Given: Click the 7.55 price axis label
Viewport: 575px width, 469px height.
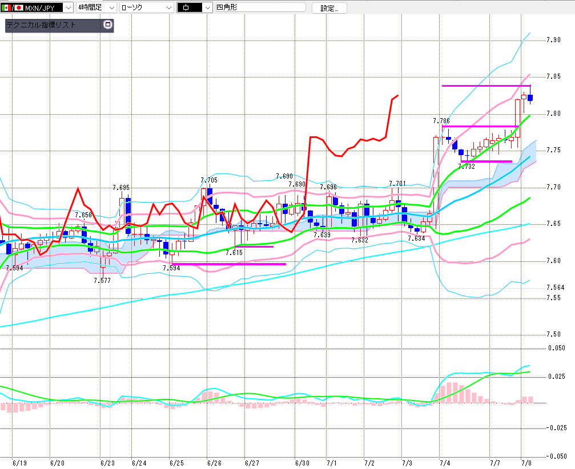Looking at the screenshot, I should point(553,298).
